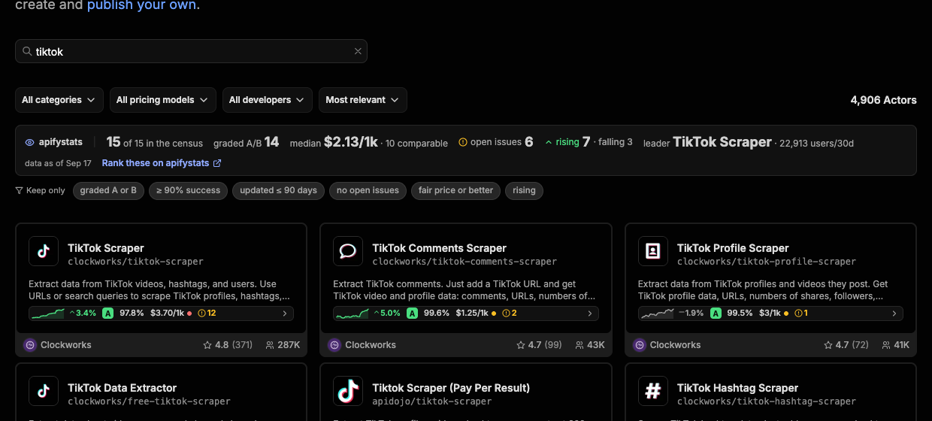Screen dimensions: 932x421
Task: Click the 2 issues indicator on Comments Scraper
Action: pos(509,313)
